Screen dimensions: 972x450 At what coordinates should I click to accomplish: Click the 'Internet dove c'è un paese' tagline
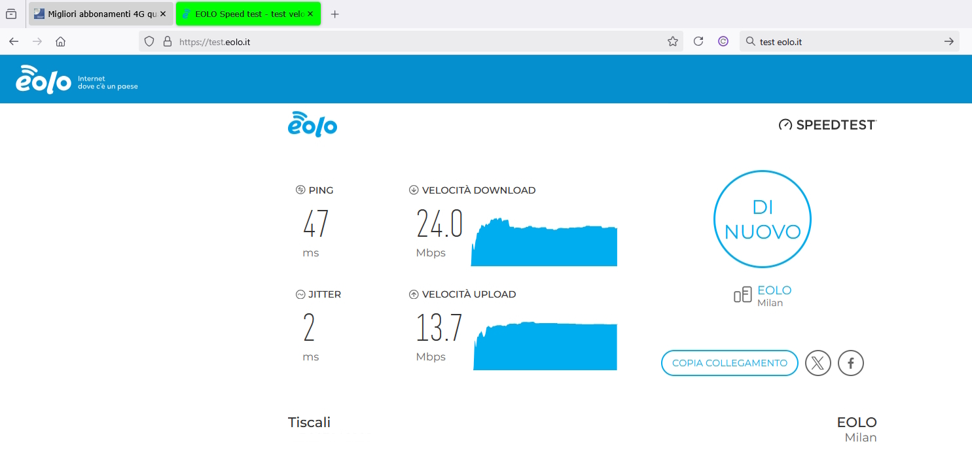(x=107, y=82)
